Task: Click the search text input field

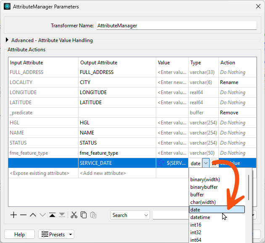Action: (x=171, y=215)
